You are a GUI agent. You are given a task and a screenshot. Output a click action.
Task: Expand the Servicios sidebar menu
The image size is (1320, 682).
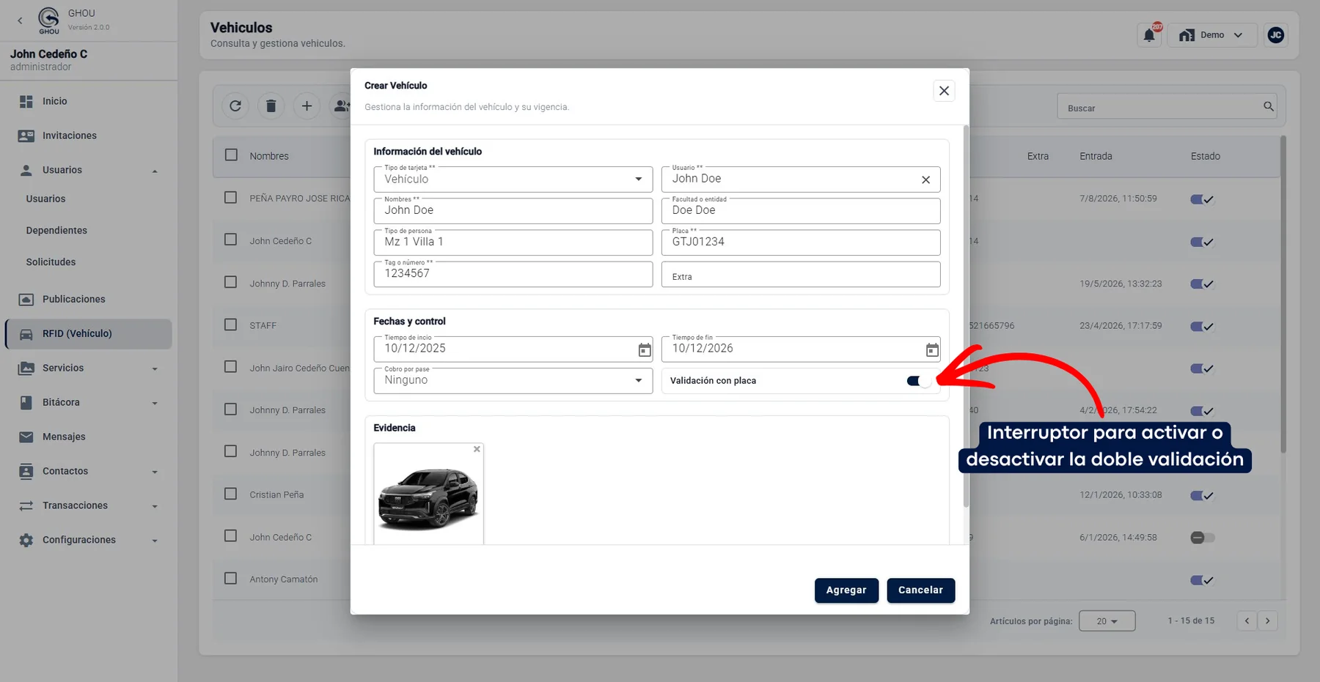(88, 368)
